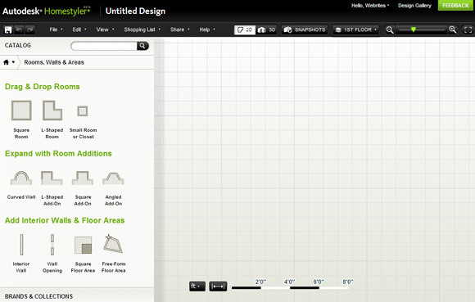Click the Autodesk Homestyler logo
Screen dimensions: 475x302
click(x=47, y=11)
